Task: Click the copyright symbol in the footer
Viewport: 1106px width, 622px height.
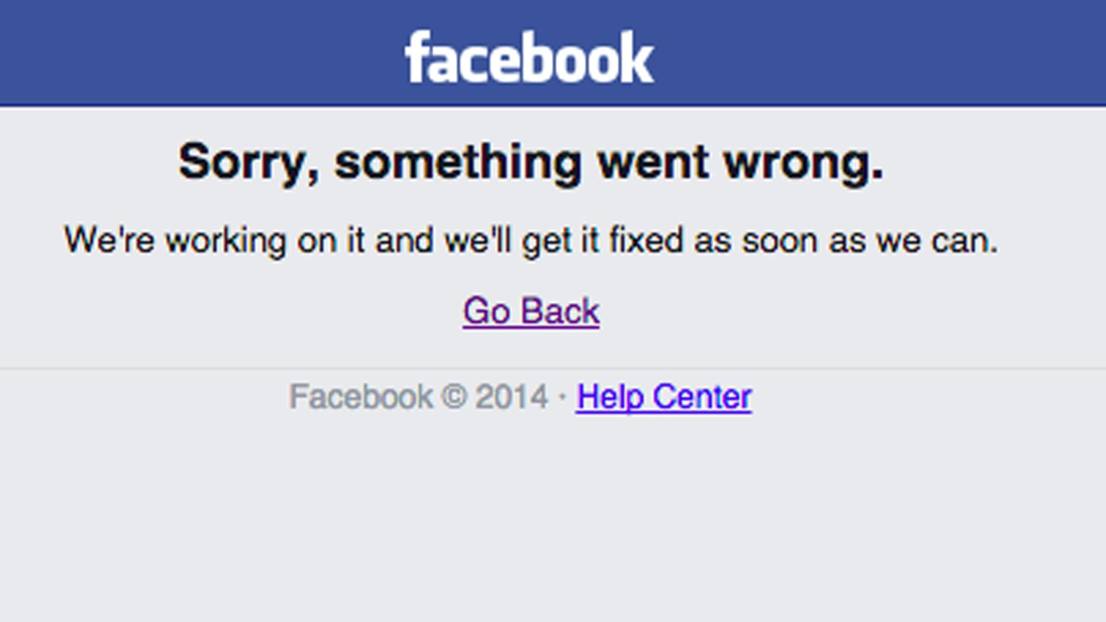Action: coord(454,396)
